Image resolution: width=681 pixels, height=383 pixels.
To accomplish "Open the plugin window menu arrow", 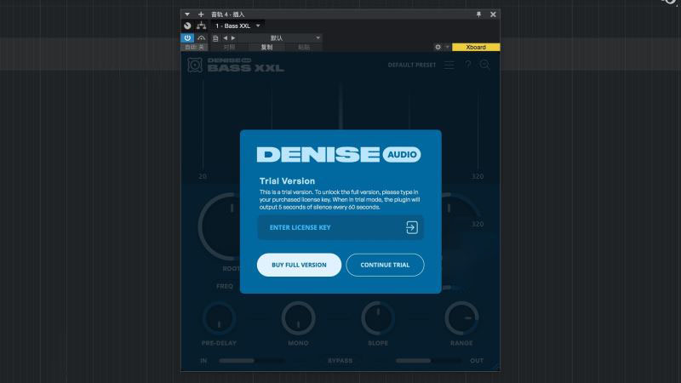I will tap(187, 14).
